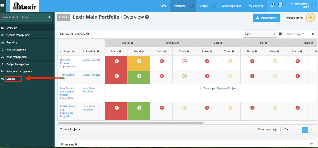
Task: Open the Open status filter dropdown
Action: point(260,34)
